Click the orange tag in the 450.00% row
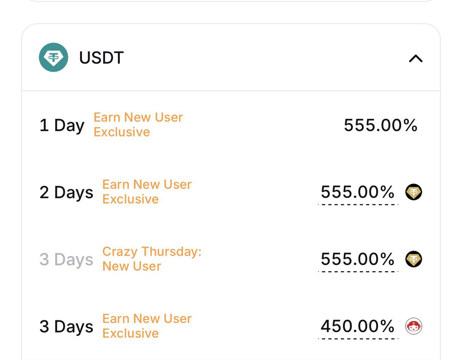Screen dimensions: 462x360 [147, 326]
